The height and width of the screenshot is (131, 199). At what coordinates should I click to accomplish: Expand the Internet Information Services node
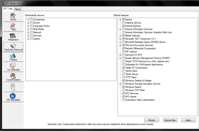tap(121, 29)
